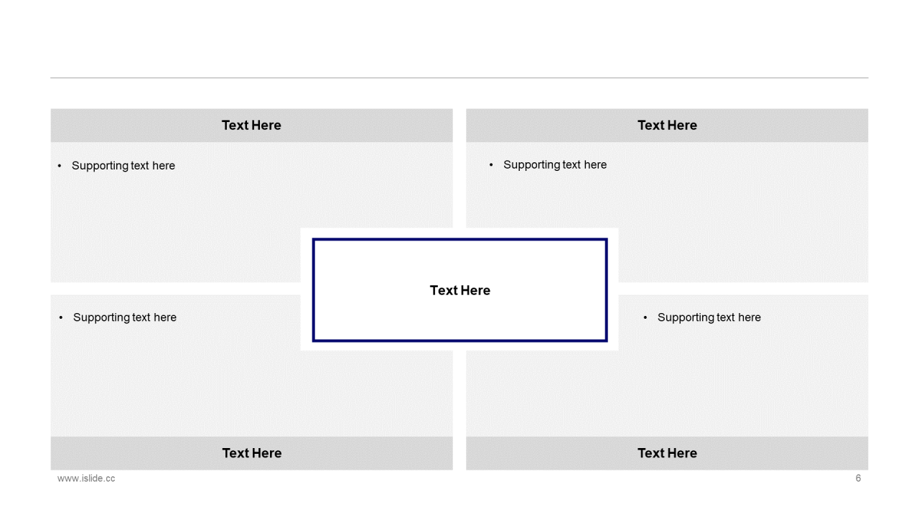This screenshot has width=919, height=517.
Task: Click the bullet point before the top-right supporting text
Action: 491,165
